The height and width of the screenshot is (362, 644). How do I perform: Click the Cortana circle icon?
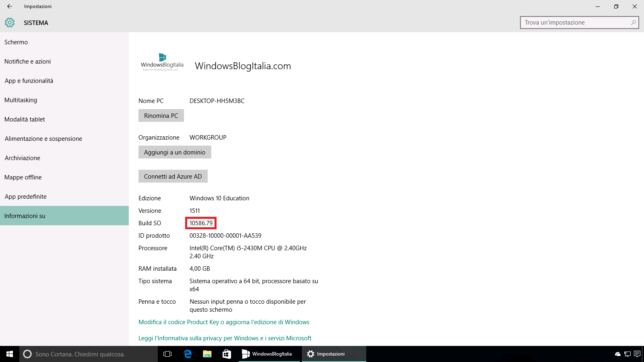pos(27,354)
